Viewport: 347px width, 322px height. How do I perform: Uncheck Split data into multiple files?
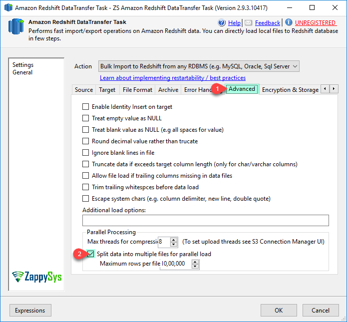(x=90, y=254)
